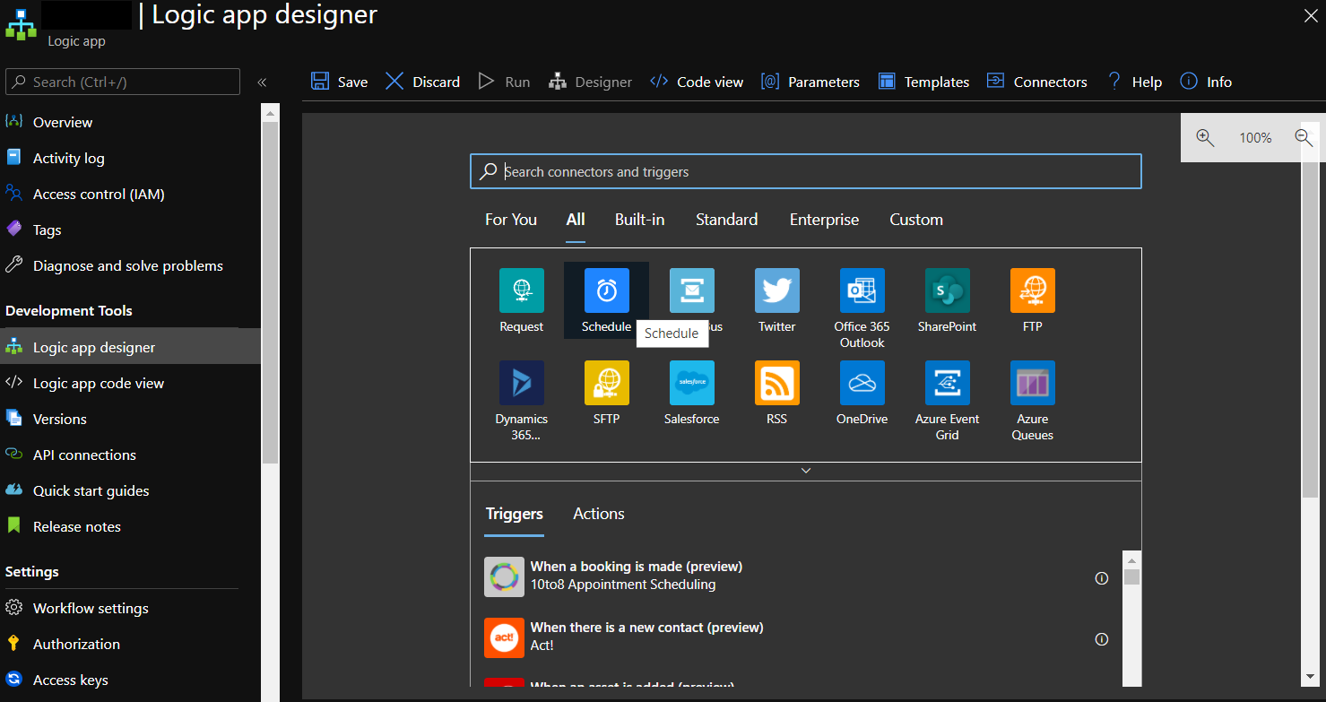This screenshot has height=702, width=1326.
Task: Click the designer canvas vertical scrollbar
Action: (x=1311, y=329)
